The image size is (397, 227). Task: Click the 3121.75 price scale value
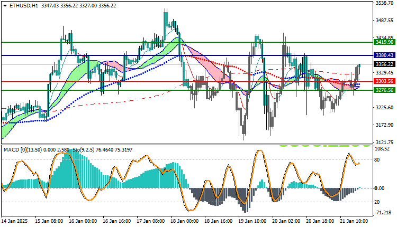(x=384, y=142)
